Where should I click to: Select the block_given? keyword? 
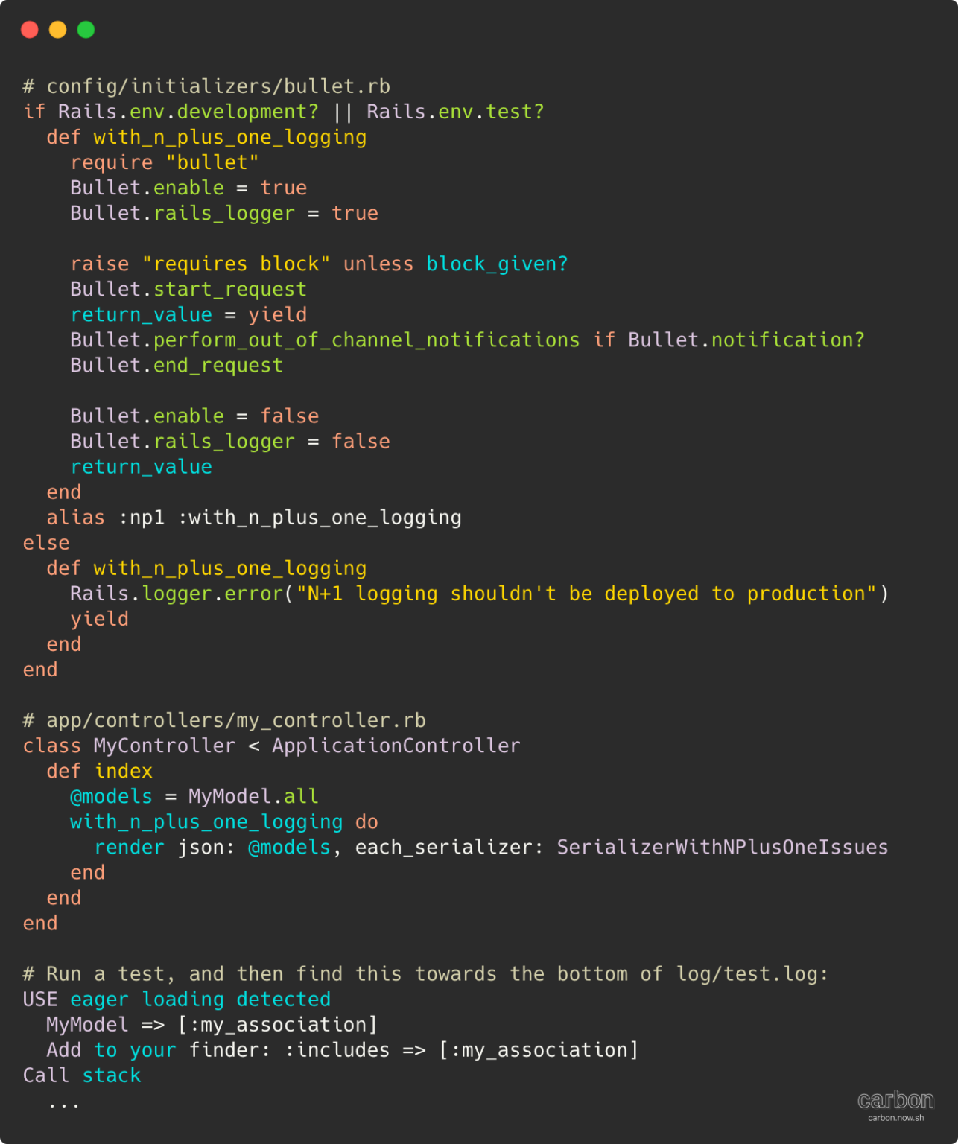(497, 264)
